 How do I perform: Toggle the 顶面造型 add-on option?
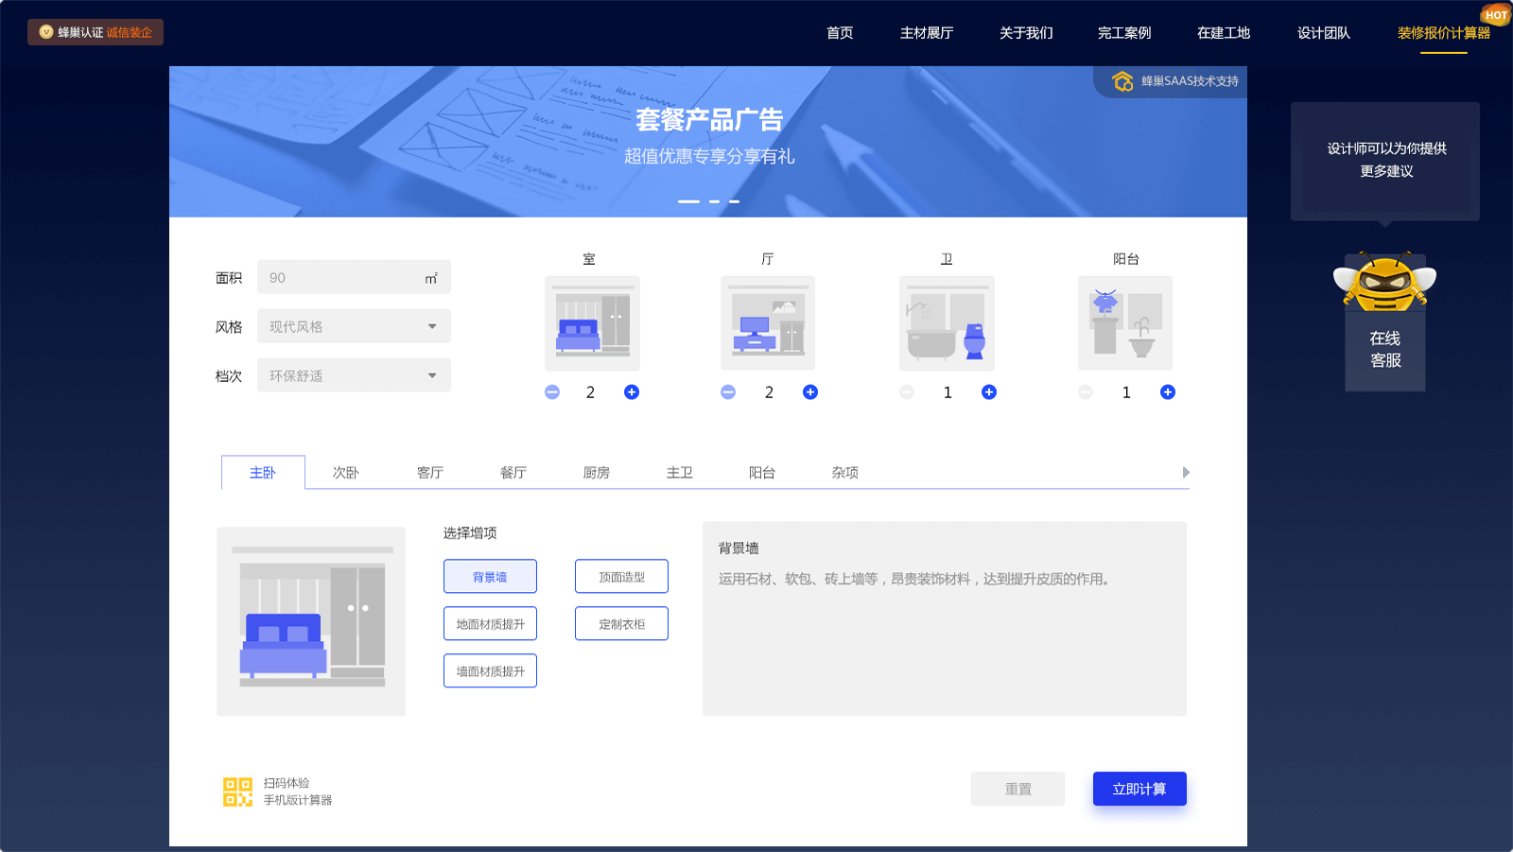621,577
